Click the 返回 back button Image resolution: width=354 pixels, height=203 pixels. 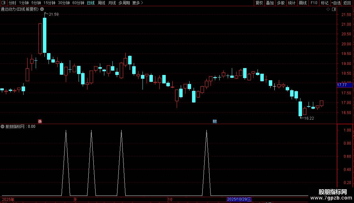pos(347,3)
